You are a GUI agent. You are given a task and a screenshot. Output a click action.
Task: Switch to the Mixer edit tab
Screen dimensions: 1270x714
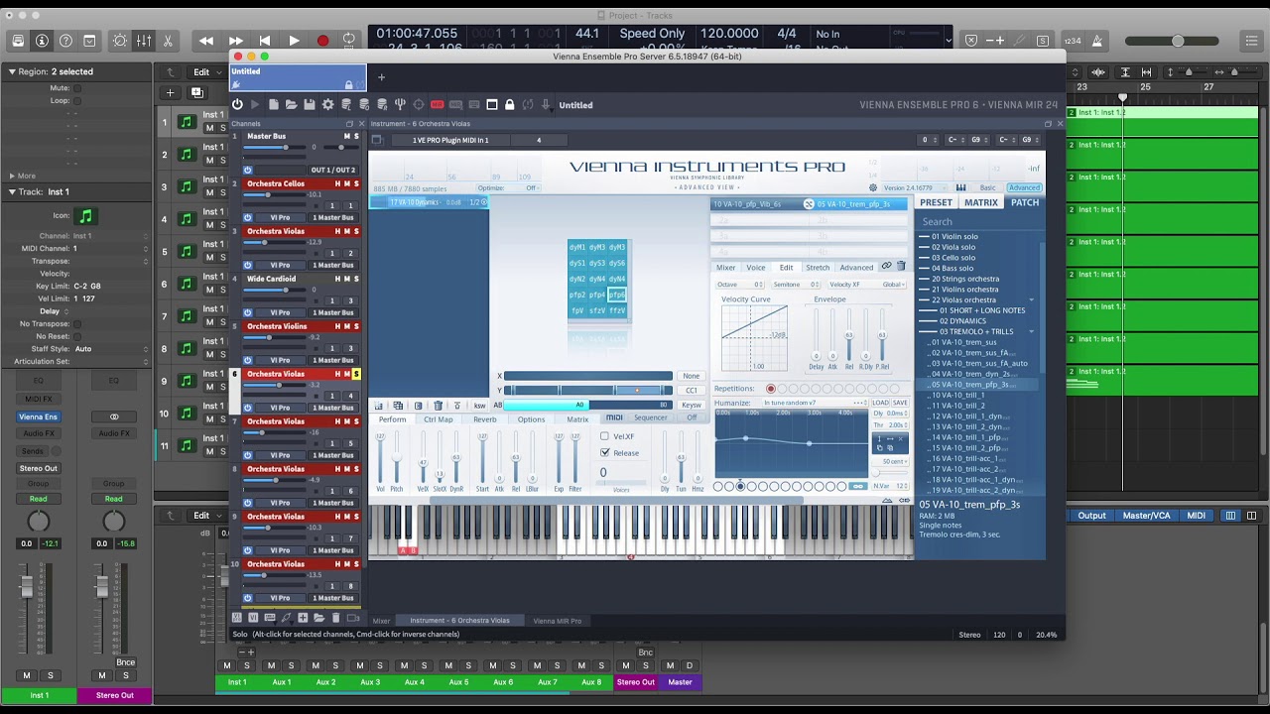pyautogui.click(x=726, y=268)
